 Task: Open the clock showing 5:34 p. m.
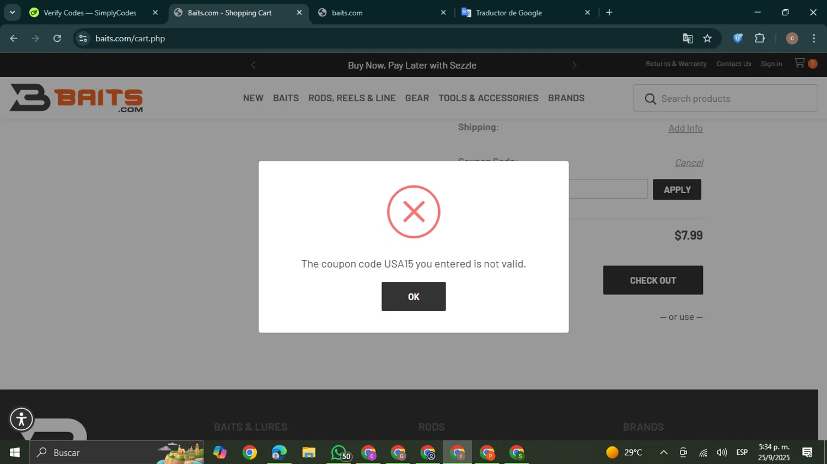774,452
